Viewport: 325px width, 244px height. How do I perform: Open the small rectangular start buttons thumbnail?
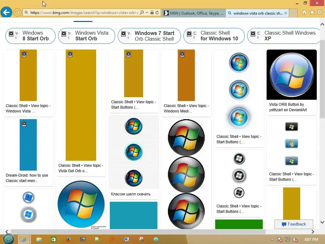click(x=292, y=144)
